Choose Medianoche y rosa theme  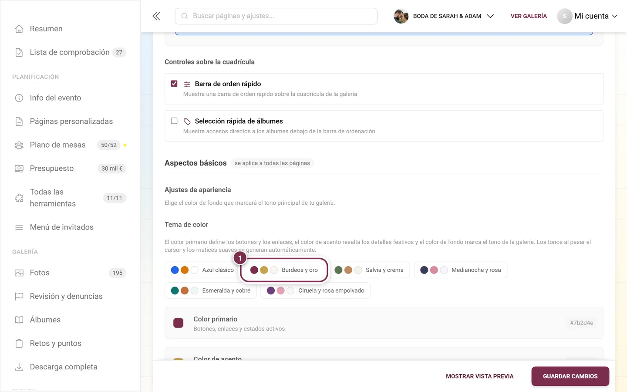[x=460, y=270]
